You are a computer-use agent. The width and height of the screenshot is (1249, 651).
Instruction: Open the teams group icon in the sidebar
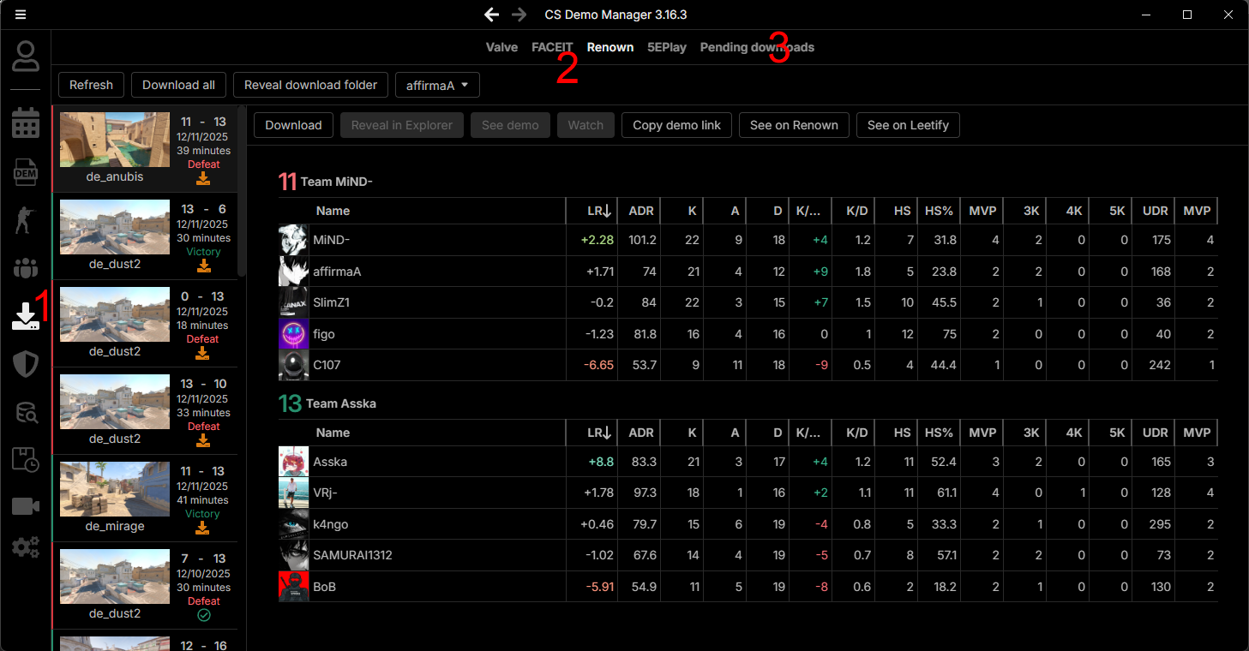pos(26,268)
